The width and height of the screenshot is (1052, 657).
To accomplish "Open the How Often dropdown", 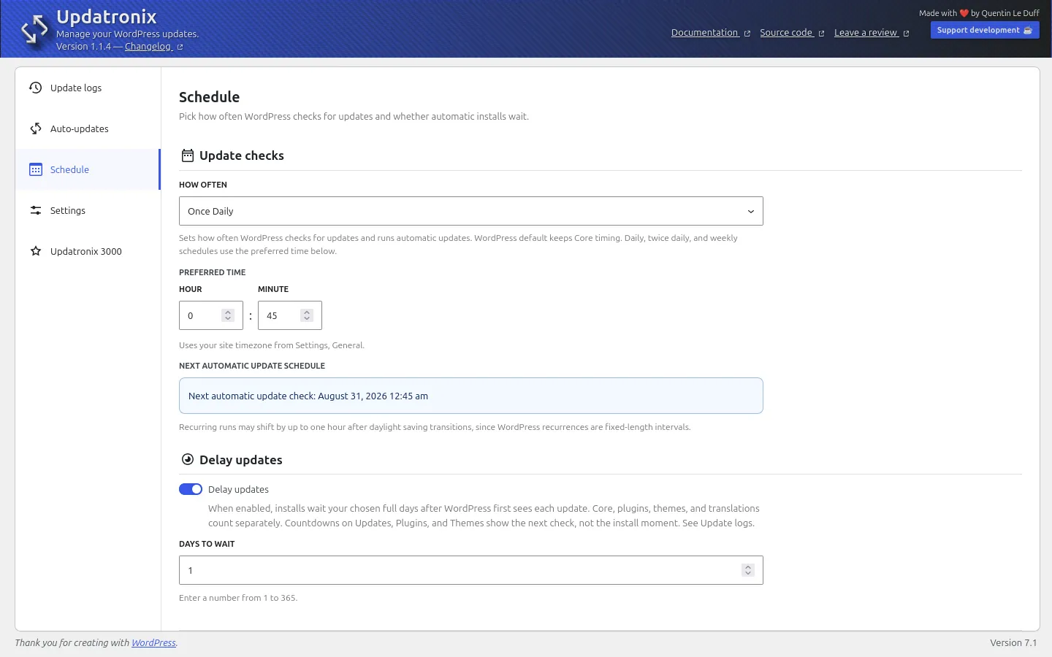I will click(x=471, y=211).
